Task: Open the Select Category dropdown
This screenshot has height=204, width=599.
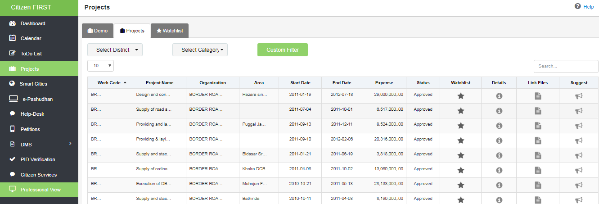Action: point(200,50)
